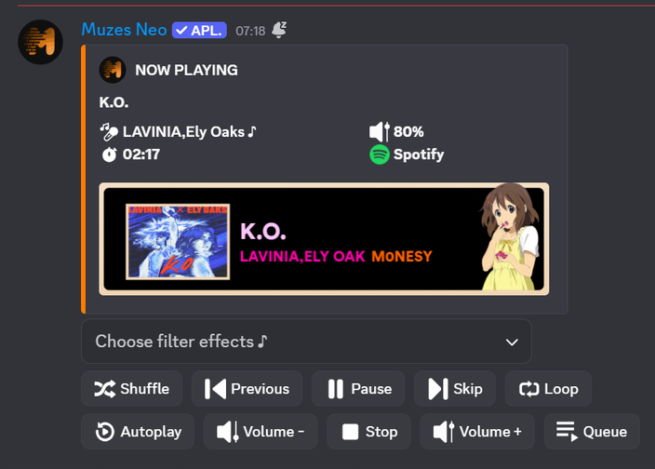
Task: Go to the Previous track
Action: tap(247, 389)
